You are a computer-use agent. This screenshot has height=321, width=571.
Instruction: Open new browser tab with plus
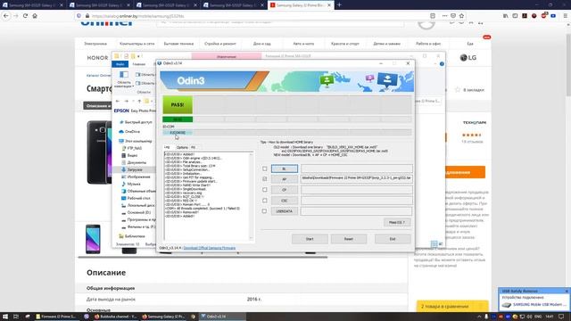pyautogui.click(x=339, y=4)
